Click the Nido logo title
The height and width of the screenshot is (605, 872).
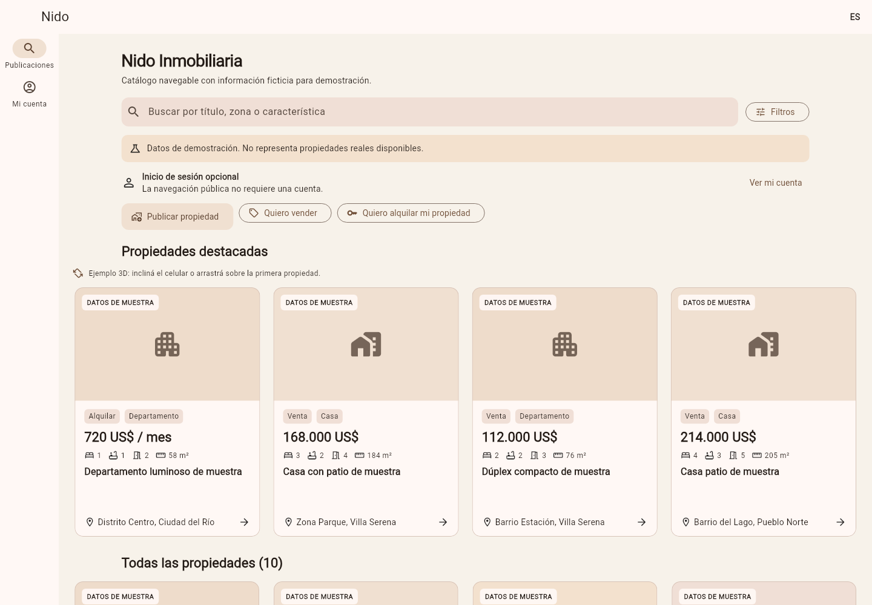[x=55, y=17]
